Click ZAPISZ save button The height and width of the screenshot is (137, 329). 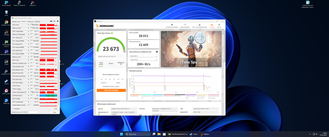pos(118,83)
